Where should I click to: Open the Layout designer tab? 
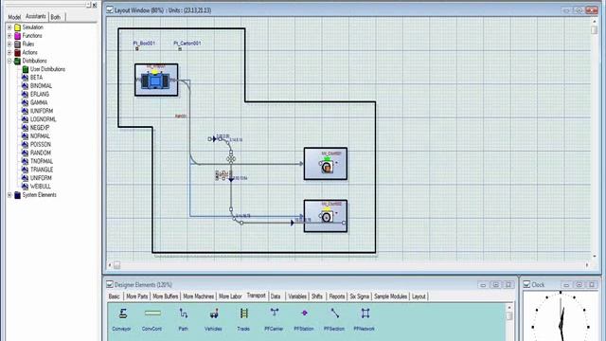419,296
